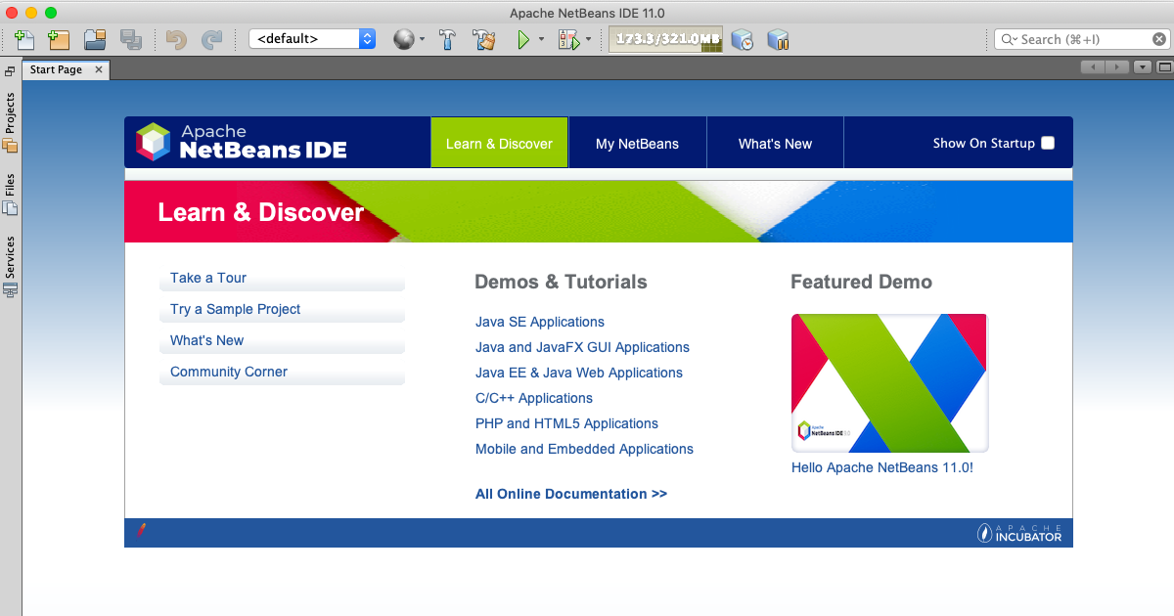
Task: Click the Clean and Build Project icon
Action: (483, 39)
